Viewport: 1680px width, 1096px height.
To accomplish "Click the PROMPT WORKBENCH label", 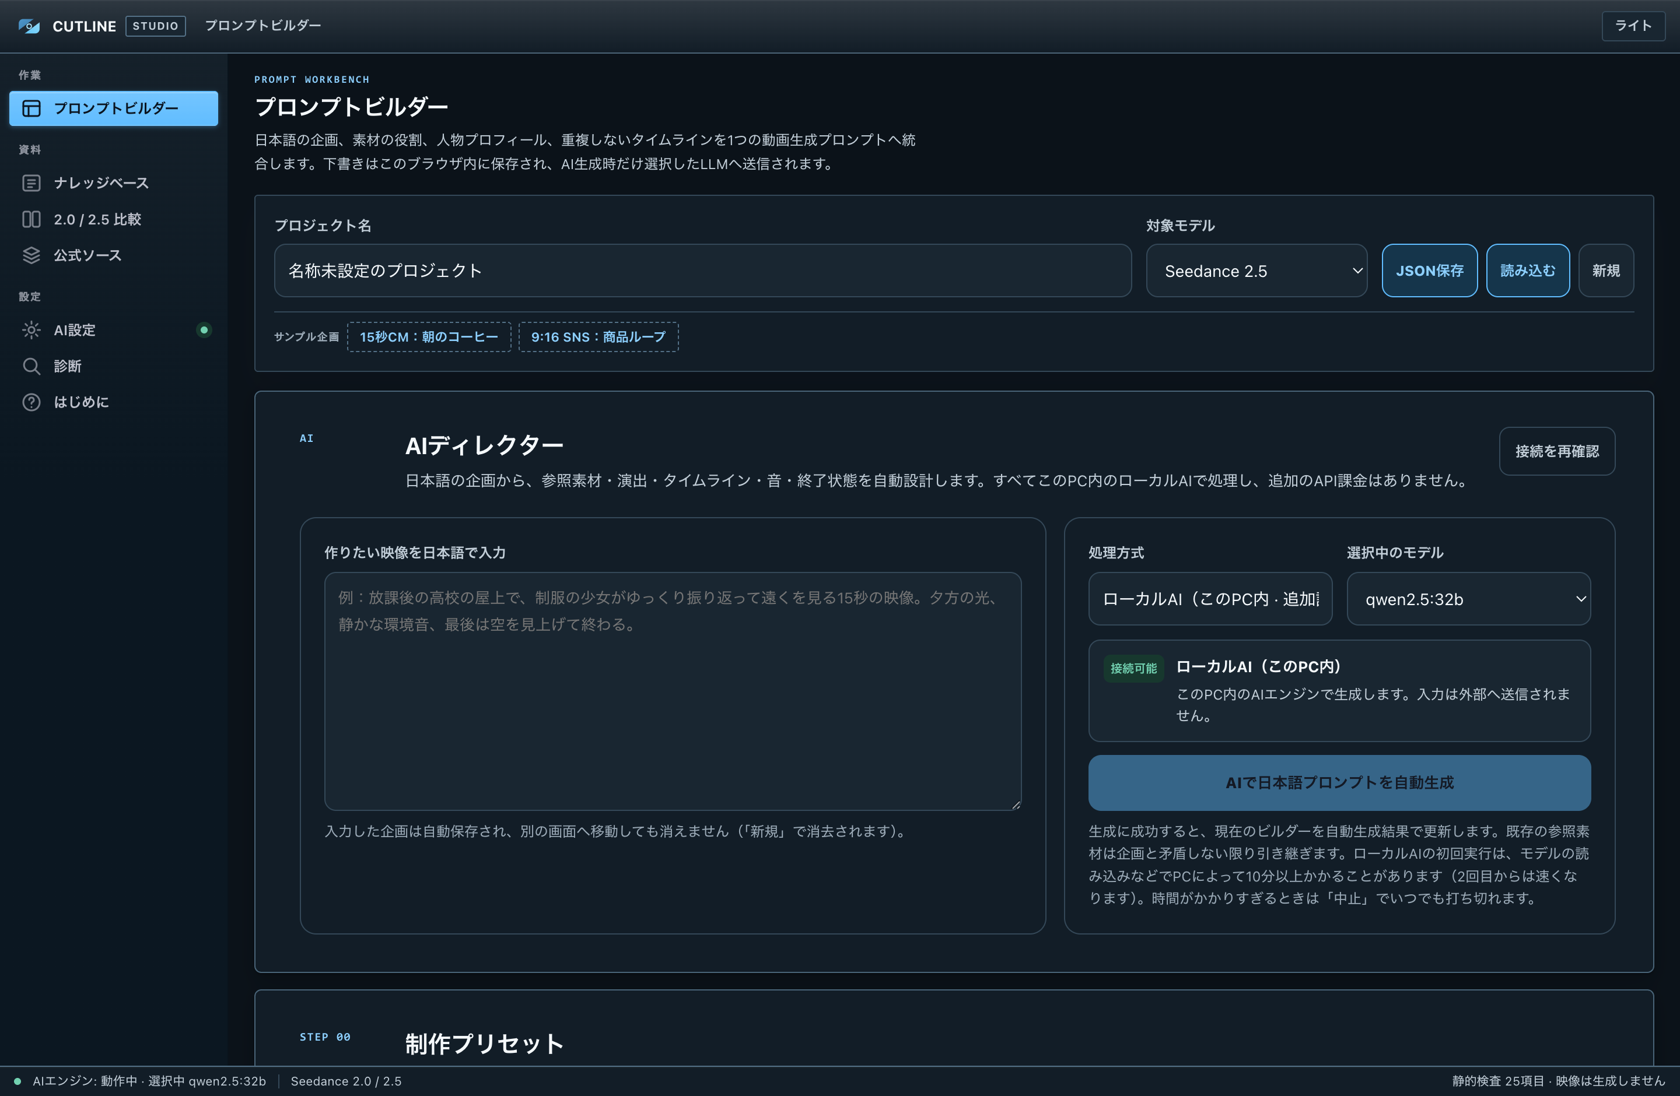I will click(312, 80).
